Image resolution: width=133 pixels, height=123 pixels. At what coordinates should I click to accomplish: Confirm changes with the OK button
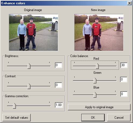pos(93,118)
